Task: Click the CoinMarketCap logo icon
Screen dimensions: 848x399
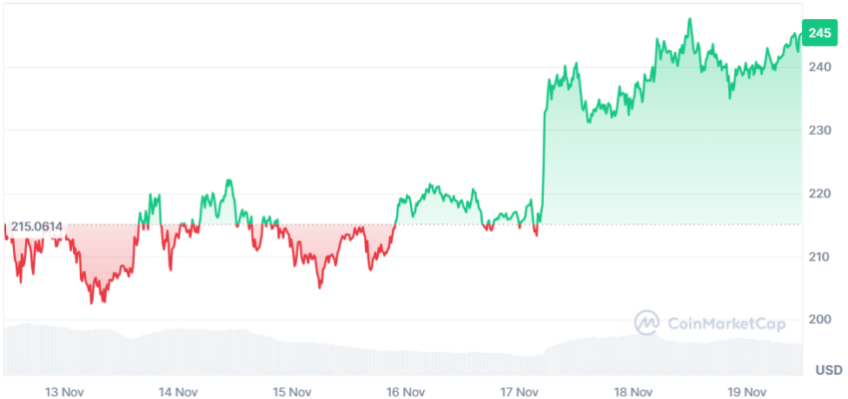Action: pos(646,323)
